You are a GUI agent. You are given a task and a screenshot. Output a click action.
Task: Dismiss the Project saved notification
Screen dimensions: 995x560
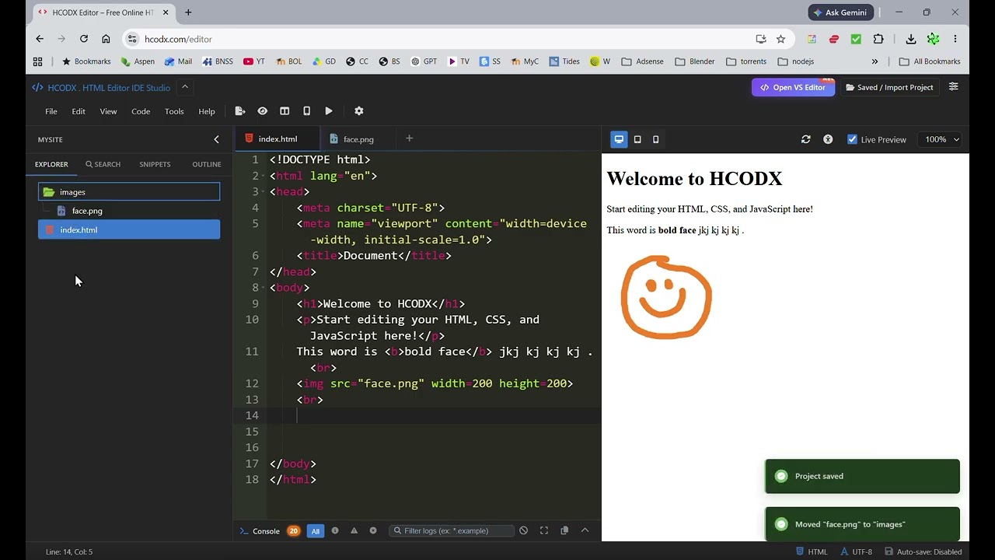coord(862,476)
